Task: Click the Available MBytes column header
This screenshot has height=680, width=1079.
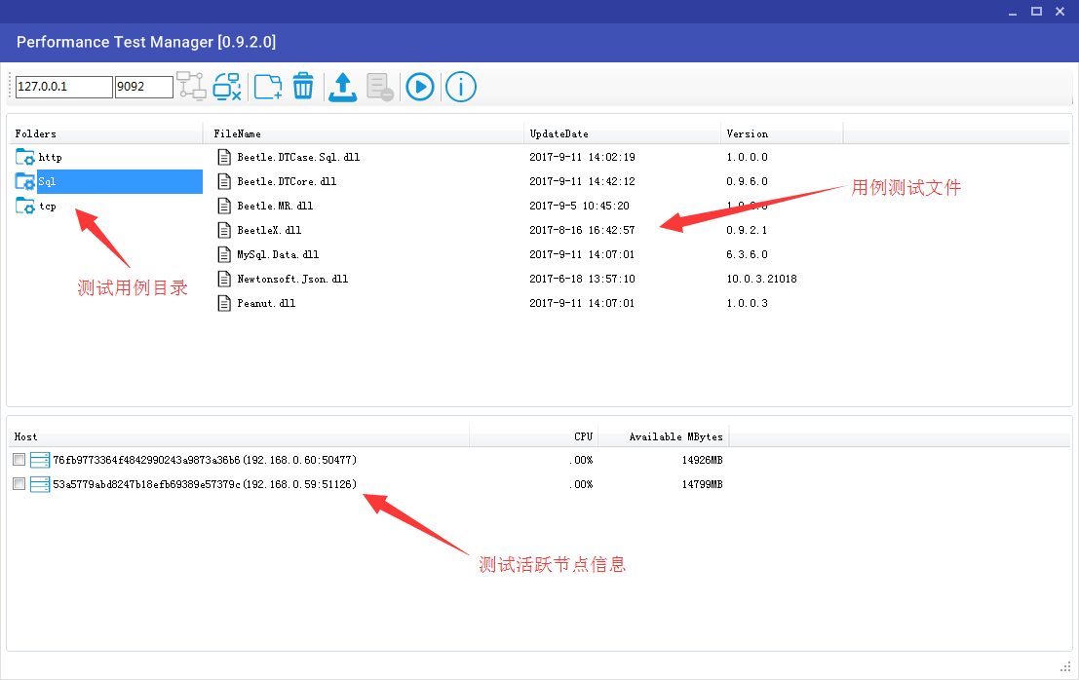Action: tap(664, 437)
